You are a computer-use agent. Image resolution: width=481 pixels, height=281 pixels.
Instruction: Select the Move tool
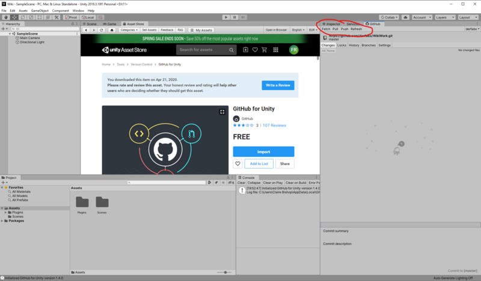pos(14,17)
